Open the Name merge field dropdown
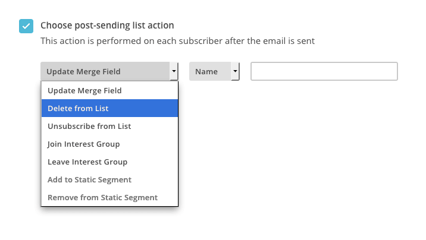Image resolution: width=426 pixels, height=240 pixels. pyautogui.click(x=214, y=71)
